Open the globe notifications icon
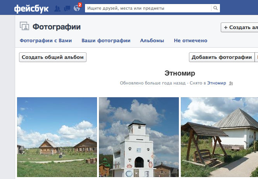 (76, 8)
